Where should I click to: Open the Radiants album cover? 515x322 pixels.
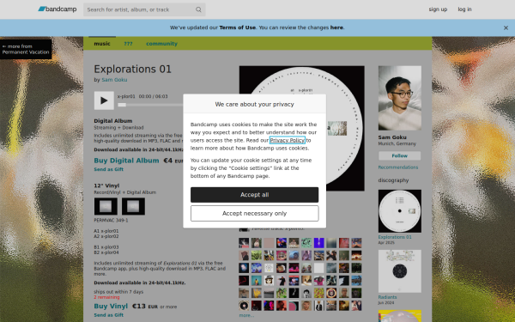(x=400, y=271)
